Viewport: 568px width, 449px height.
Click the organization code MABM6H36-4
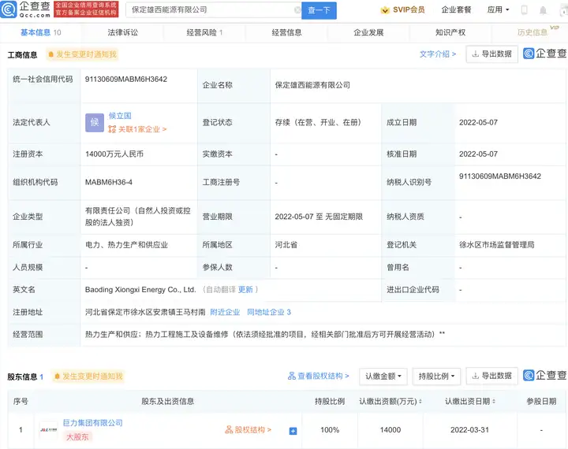[x=109, y=182]
